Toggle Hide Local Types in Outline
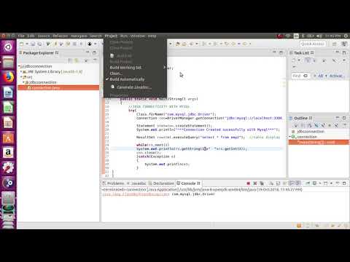350x262 pixels. 336,125
